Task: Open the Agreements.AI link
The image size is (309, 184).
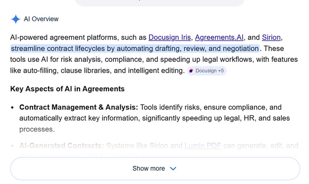Action: (219, 37)
